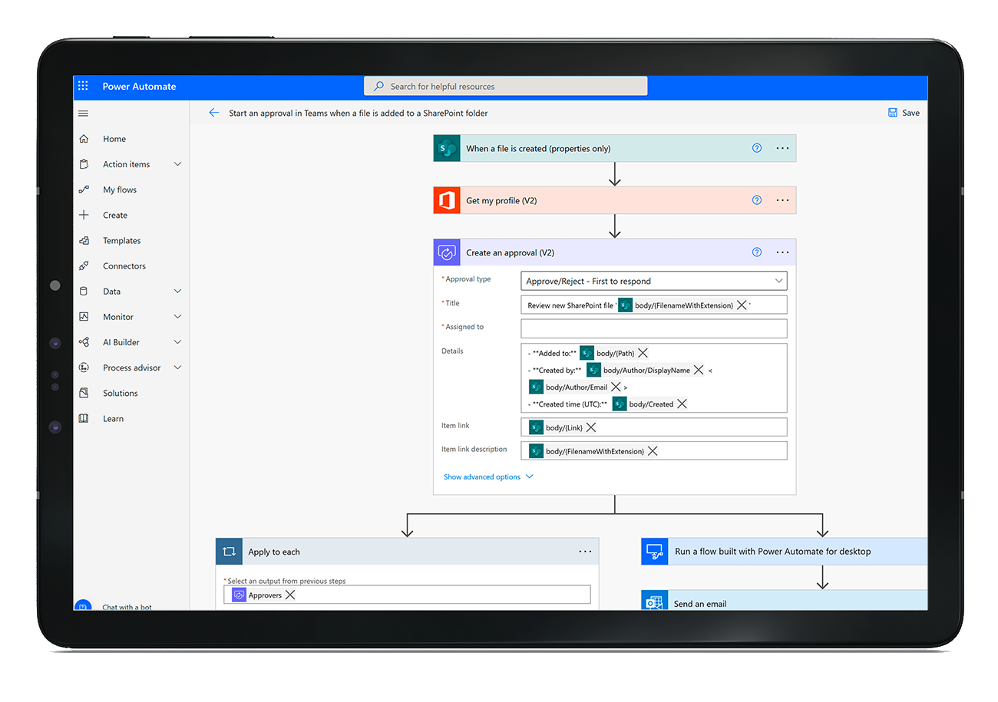Open the 'Run a flow built with Power Automate for desktop' step
This screenshot has height=702, width=998.
(772, 552)
